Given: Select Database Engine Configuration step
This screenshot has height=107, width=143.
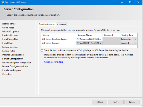Looking at the screenshot, I should click(x=17, y=63).
